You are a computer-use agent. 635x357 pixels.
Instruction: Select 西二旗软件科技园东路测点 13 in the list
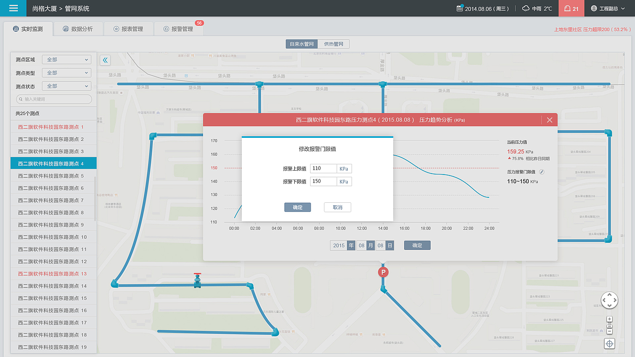pyautogui.click(x=54, y=274)
